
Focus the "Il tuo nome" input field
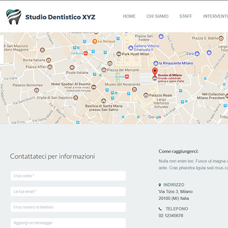click(68, 176)
